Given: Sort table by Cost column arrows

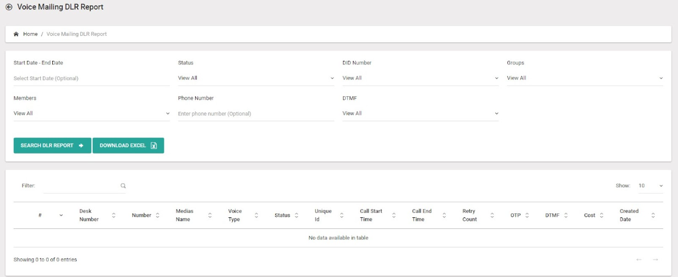Looking at the screenshot, I should tap(601, 216).
